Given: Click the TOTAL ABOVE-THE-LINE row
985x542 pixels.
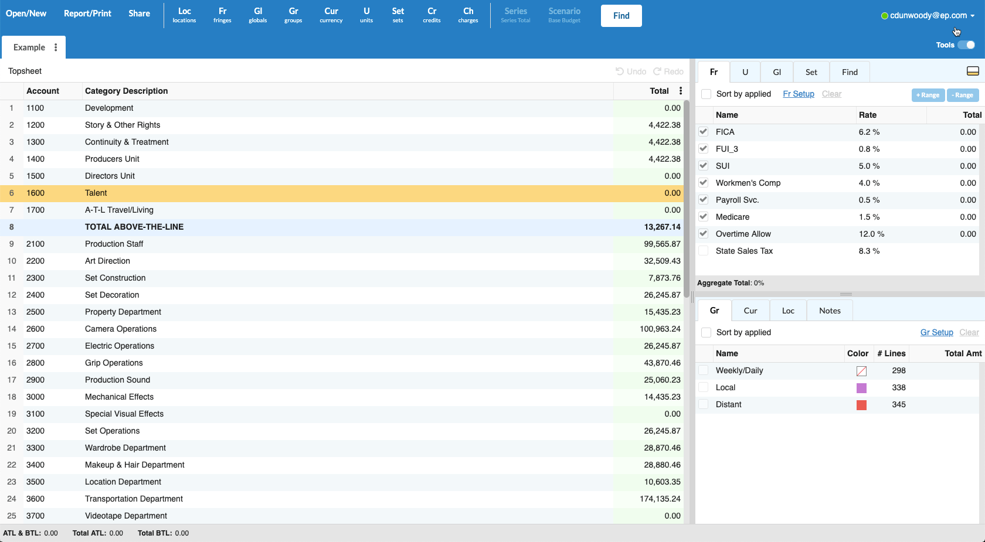Looking at the screenshot, I should pos(341,227).
